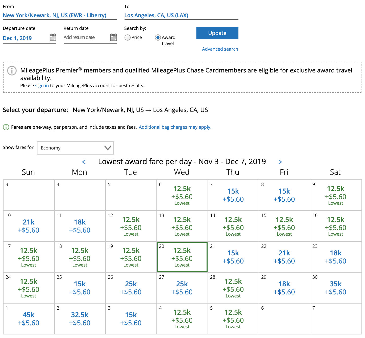Select November 20 fare of 12.5k
This screenshot has width=365, height=338.
(182, 257)
